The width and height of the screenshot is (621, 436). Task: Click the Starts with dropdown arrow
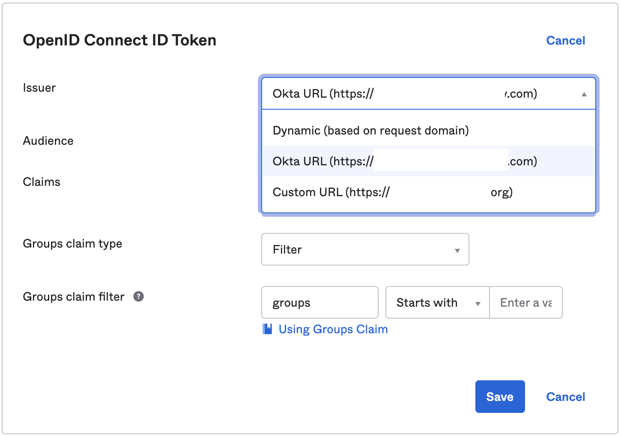tap(478, 304)
